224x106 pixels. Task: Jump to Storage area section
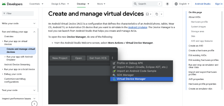click(197, 31)
